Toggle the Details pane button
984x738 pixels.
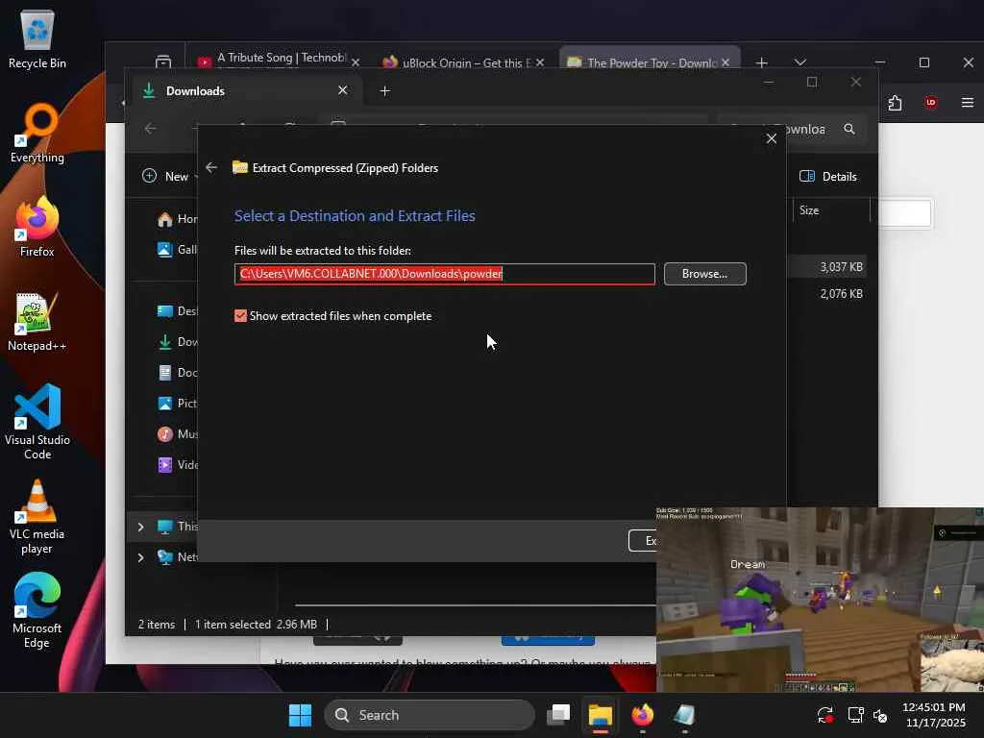(x=827, y=177)
